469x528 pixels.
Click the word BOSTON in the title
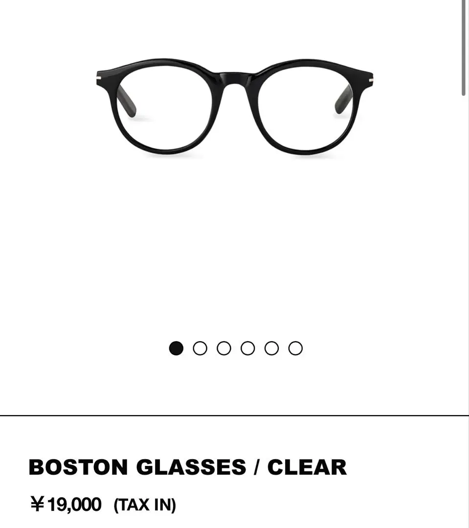point(78,467)
